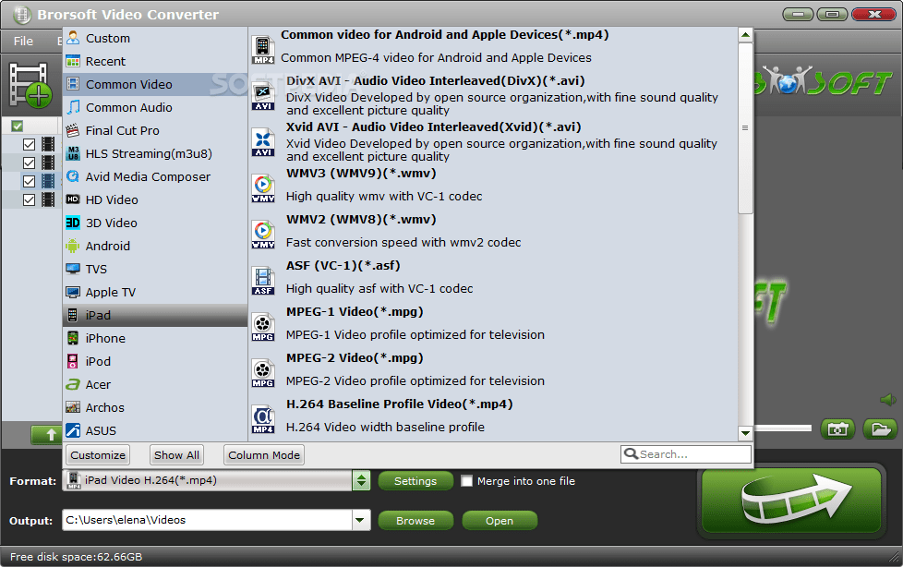Click the green convert arrow button
Viewport: 903px width, 567px height.
point(792,501)
